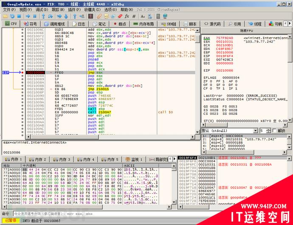The image size is (293, 225).
Task: Toggle breakpoint bullet at address 0021007C
Action: pos(23,49)
